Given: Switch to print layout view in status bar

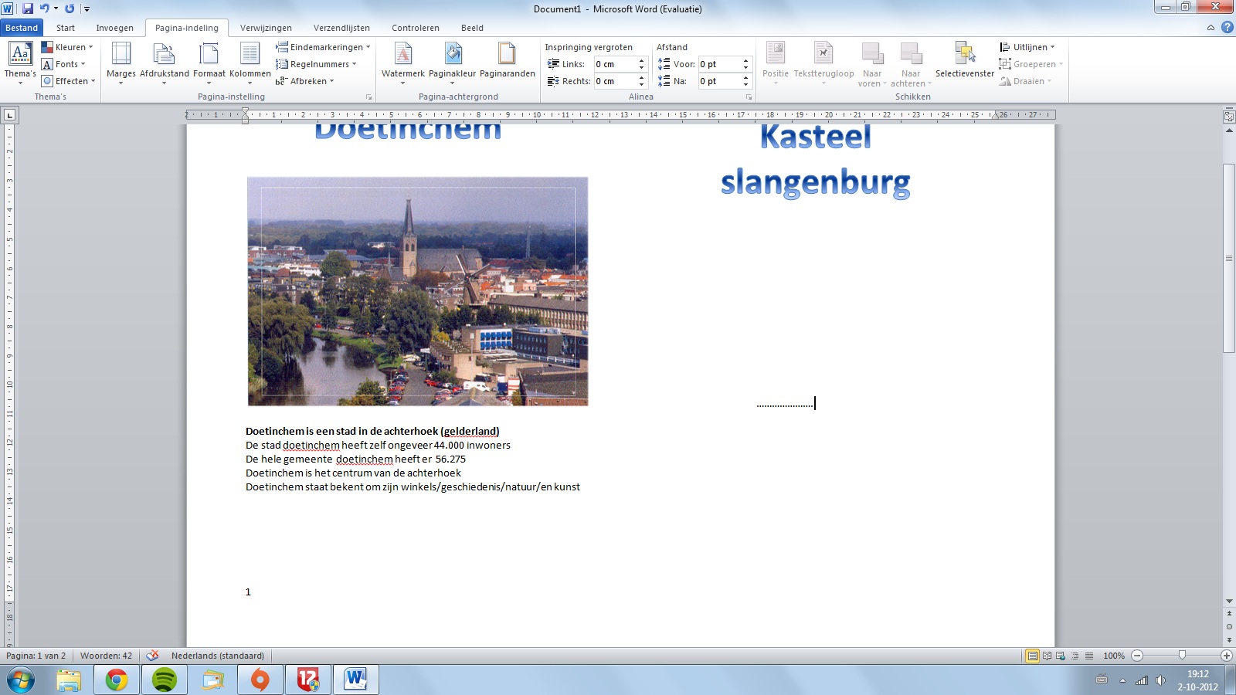Looking at the screenshot, I should click(1032, 656).
